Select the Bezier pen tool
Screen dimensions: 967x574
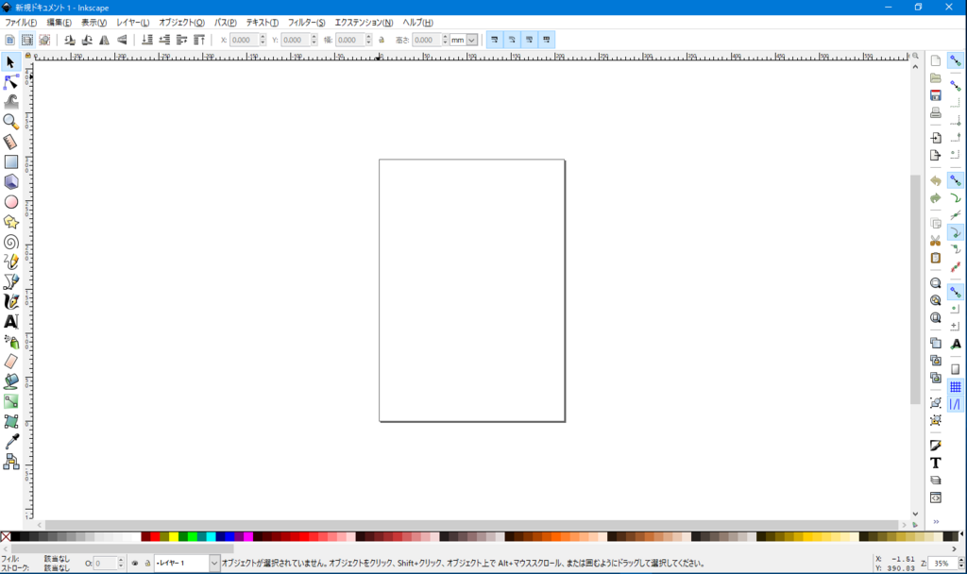click(10, 281)
